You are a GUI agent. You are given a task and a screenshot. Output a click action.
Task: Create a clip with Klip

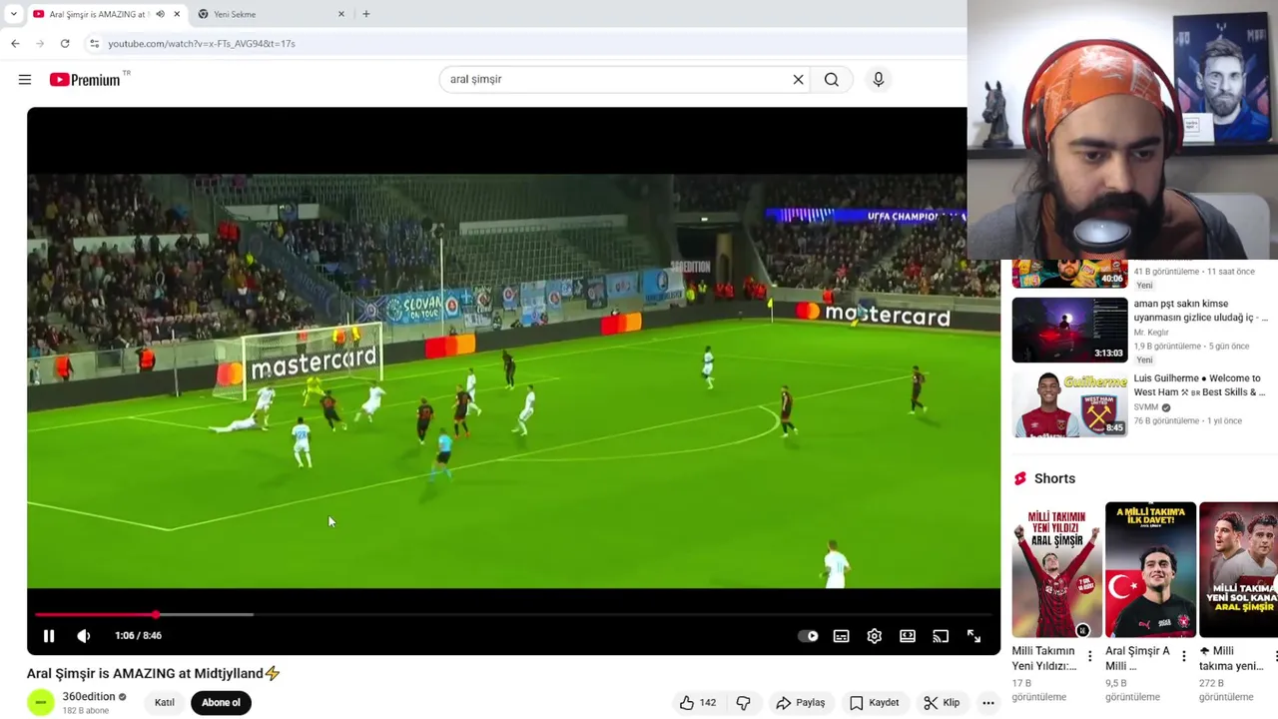point(942,703)
